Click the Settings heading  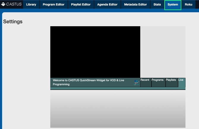coord(13,22)
